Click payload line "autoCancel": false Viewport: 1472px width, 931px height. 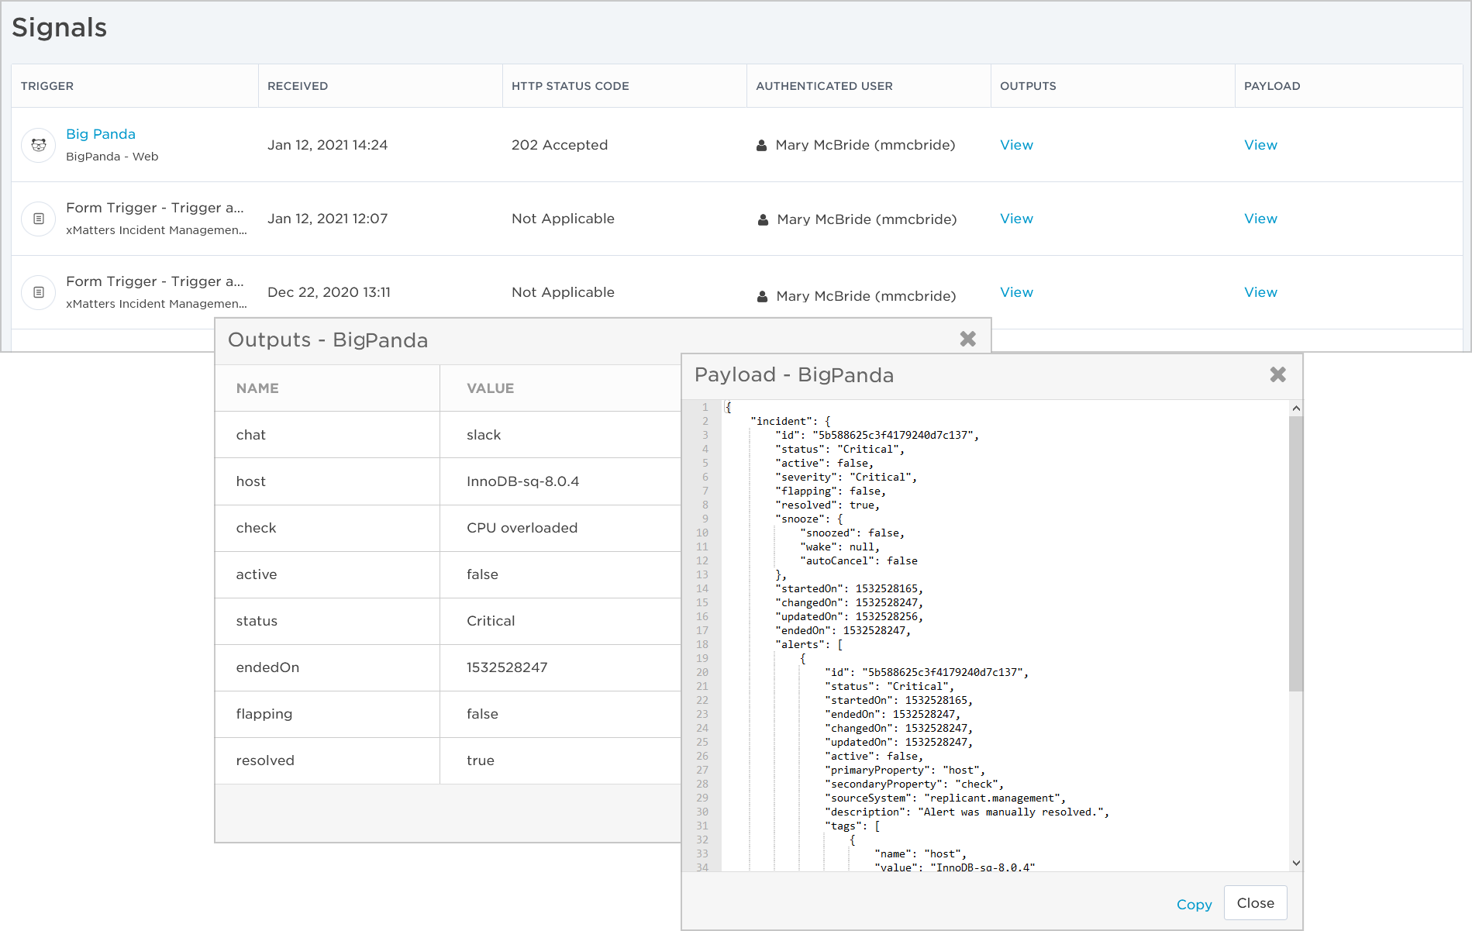(858, 560)
